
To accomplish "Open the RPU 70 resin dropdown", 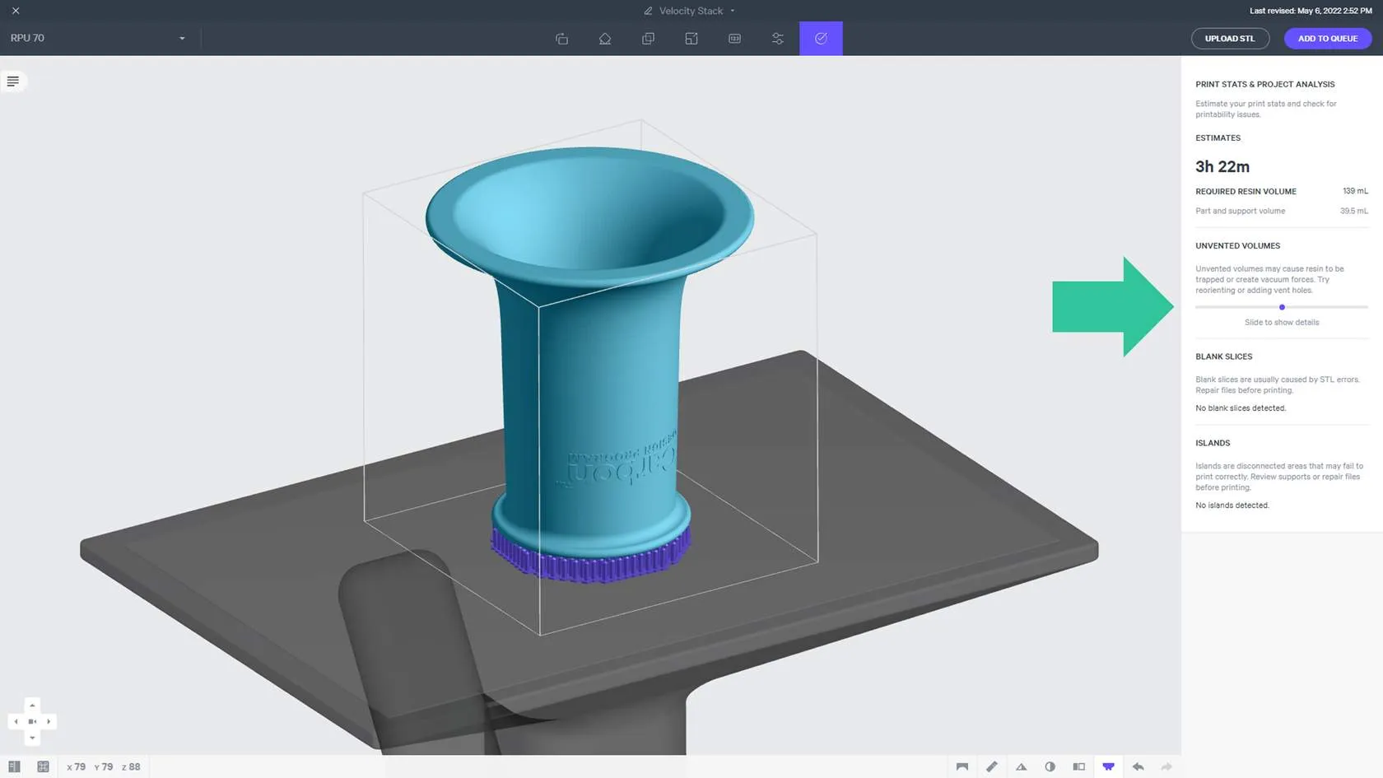I will [x=98, y=38].
